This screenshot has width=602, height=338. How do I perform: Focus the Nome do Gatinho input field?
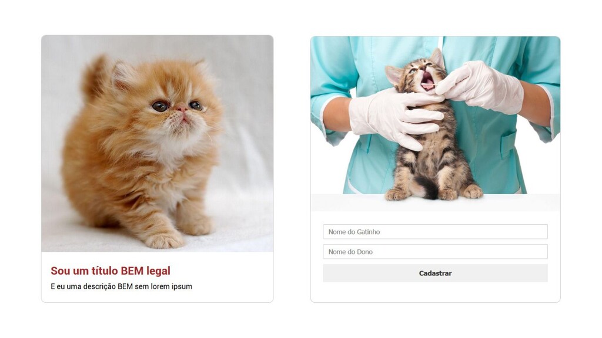click(435, 232)
